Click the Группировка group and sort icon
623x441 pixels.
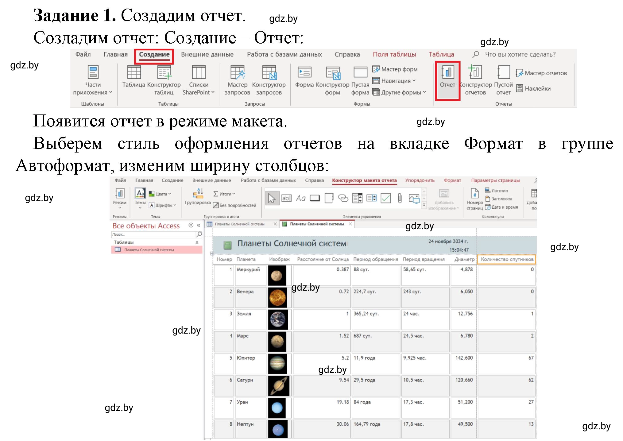pos(198,197)
